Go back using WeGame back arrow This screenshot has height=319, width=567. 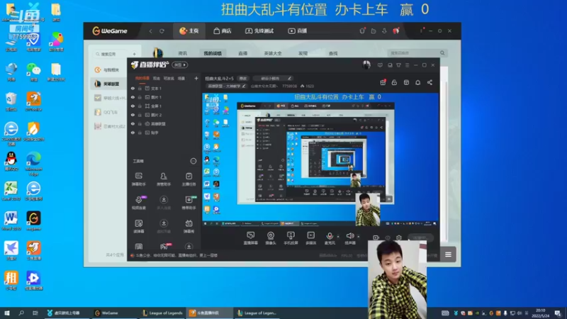pos(150,31)
